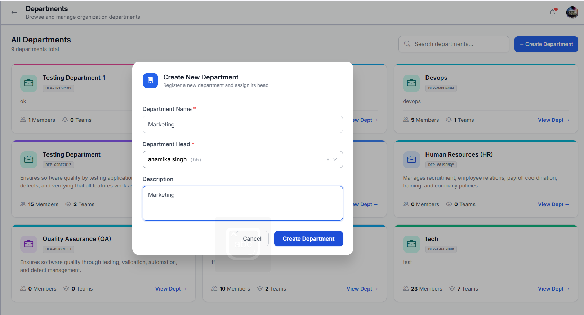This screenshot has width=584, height=315.
Task: Click into the Description text area
Action: [242, 203]
